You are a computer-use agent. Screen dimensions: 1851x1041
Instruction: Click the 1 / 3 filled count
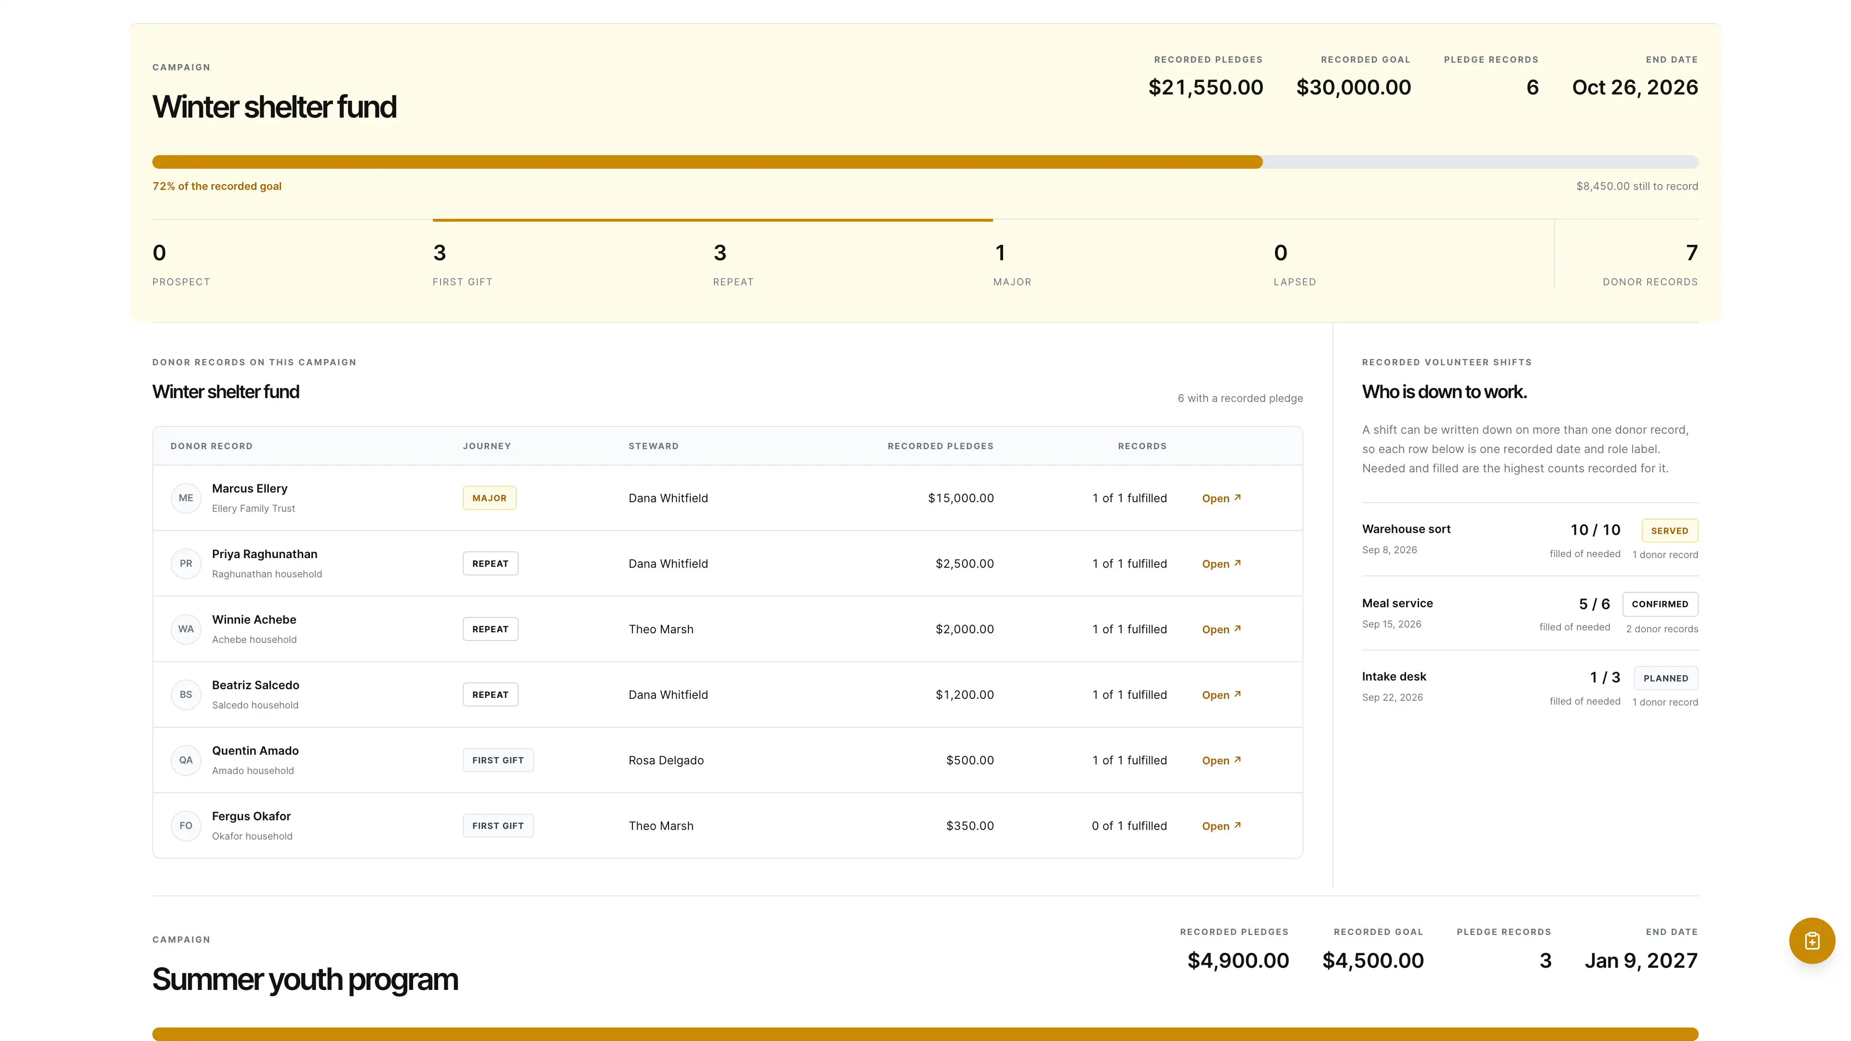1605,677
